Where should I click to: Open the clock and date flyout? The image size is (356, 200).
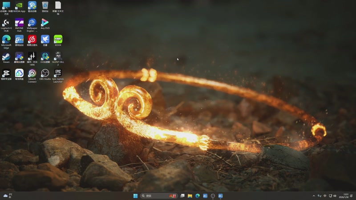(344, 196)
